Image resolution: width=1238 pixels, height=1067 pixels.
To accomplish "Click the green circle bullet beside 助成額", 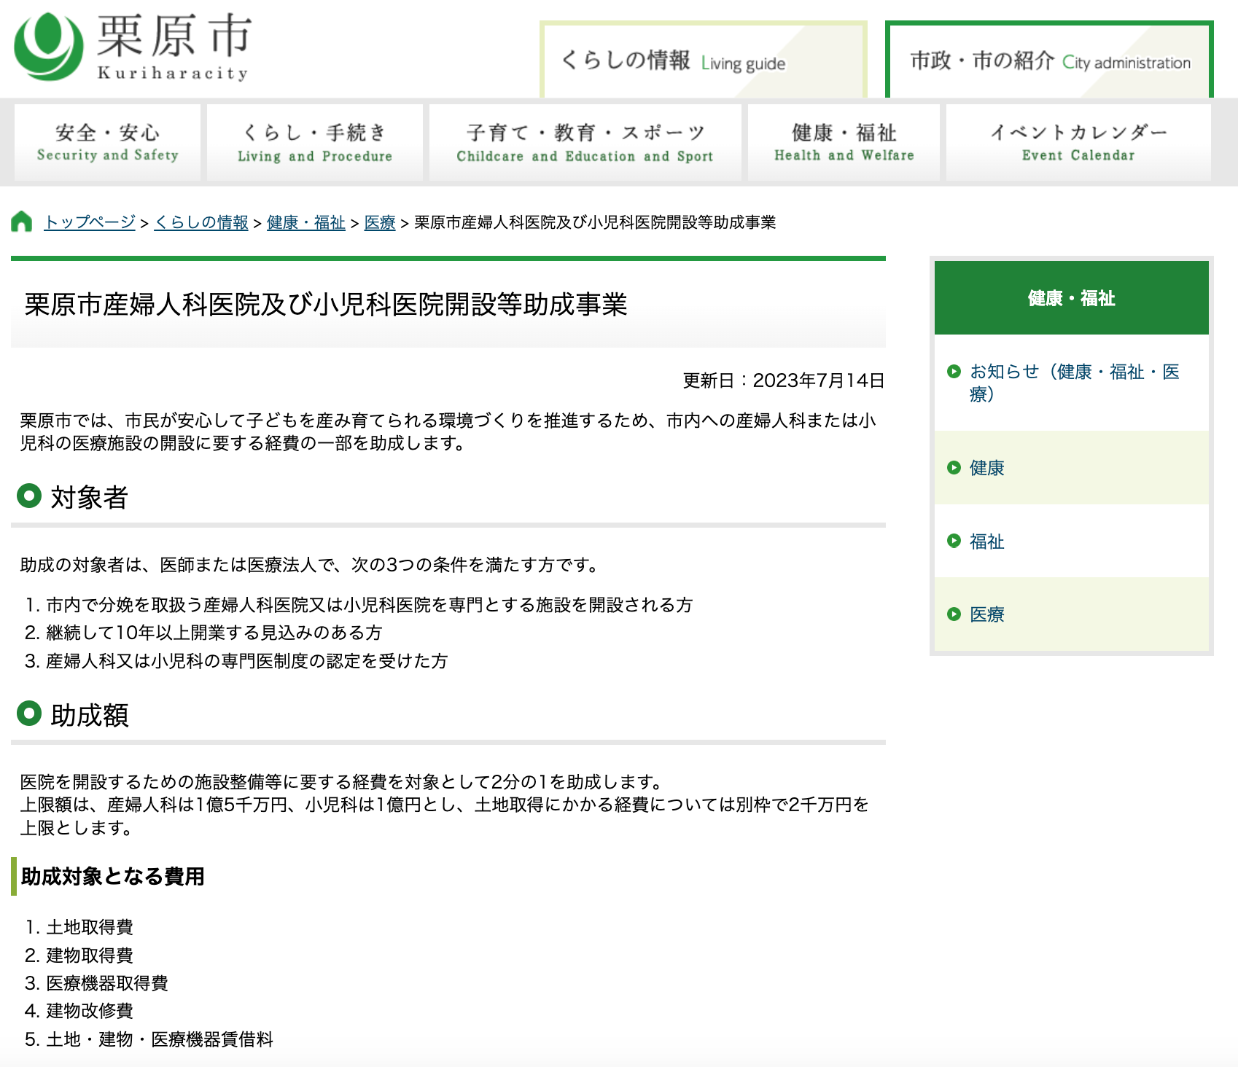I will pos(29,714).
